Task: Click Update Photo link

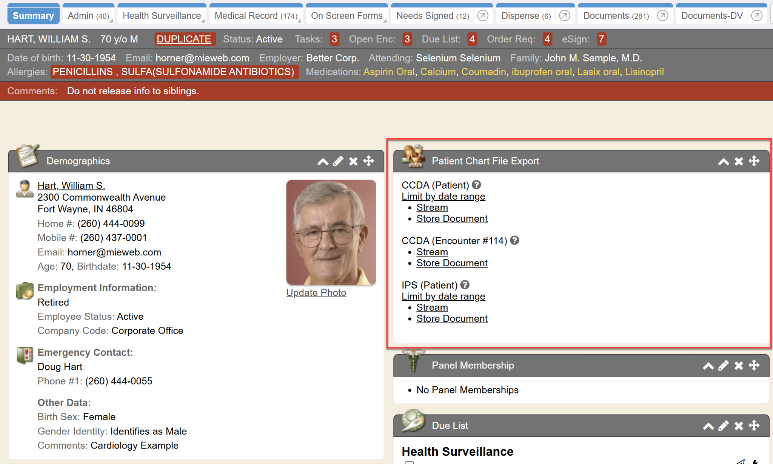Action: pos(316,293)
